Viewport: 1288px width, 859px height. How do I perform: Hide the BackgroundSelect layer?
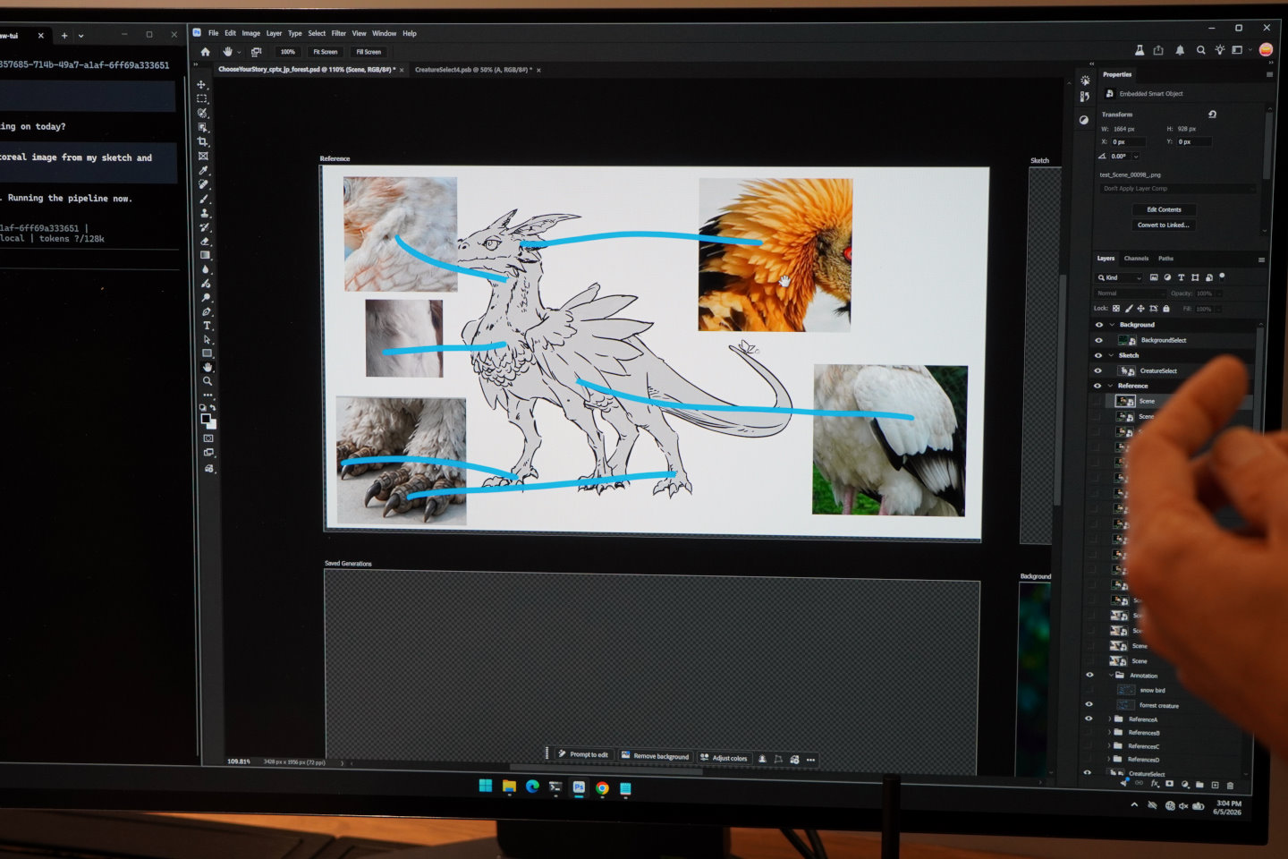coord(1099,340)
